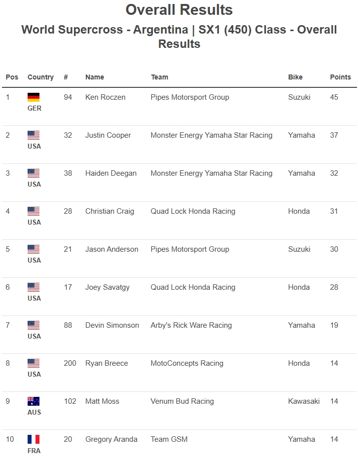Click the Points column header

tap(340, 77)
